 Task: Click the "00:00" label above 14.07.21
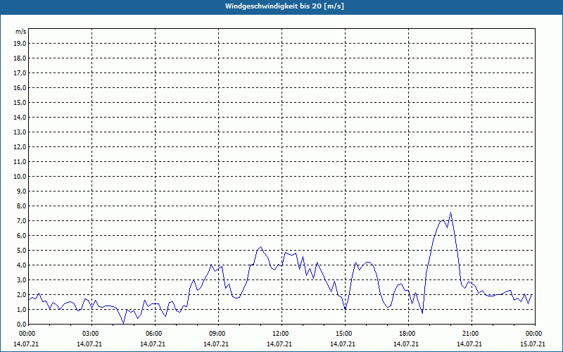(x=26, y=334)
